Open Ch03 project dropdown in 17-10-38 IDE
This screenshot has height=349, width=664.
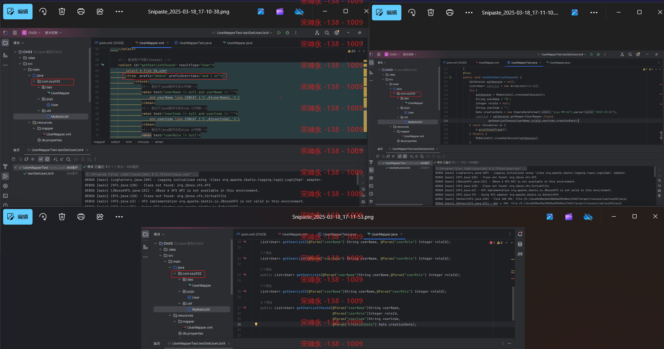31,33
